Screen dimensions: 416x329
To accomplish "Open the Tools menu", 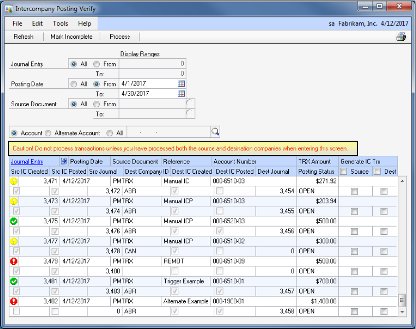I will pyautogui.click(x=60, y=23).
